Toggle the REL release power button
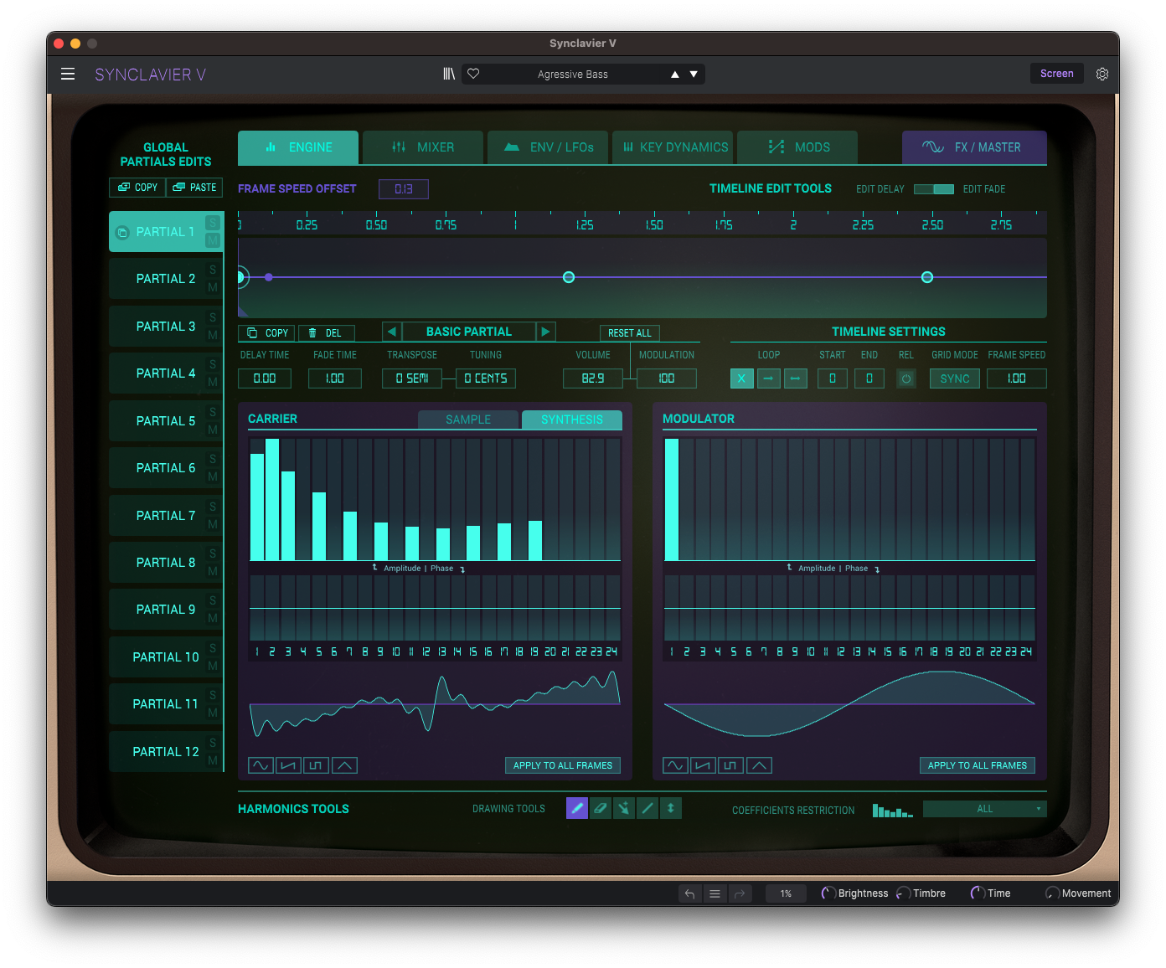Image resolution: width=1166 pixels, height=968 pixels. [905, 378]
